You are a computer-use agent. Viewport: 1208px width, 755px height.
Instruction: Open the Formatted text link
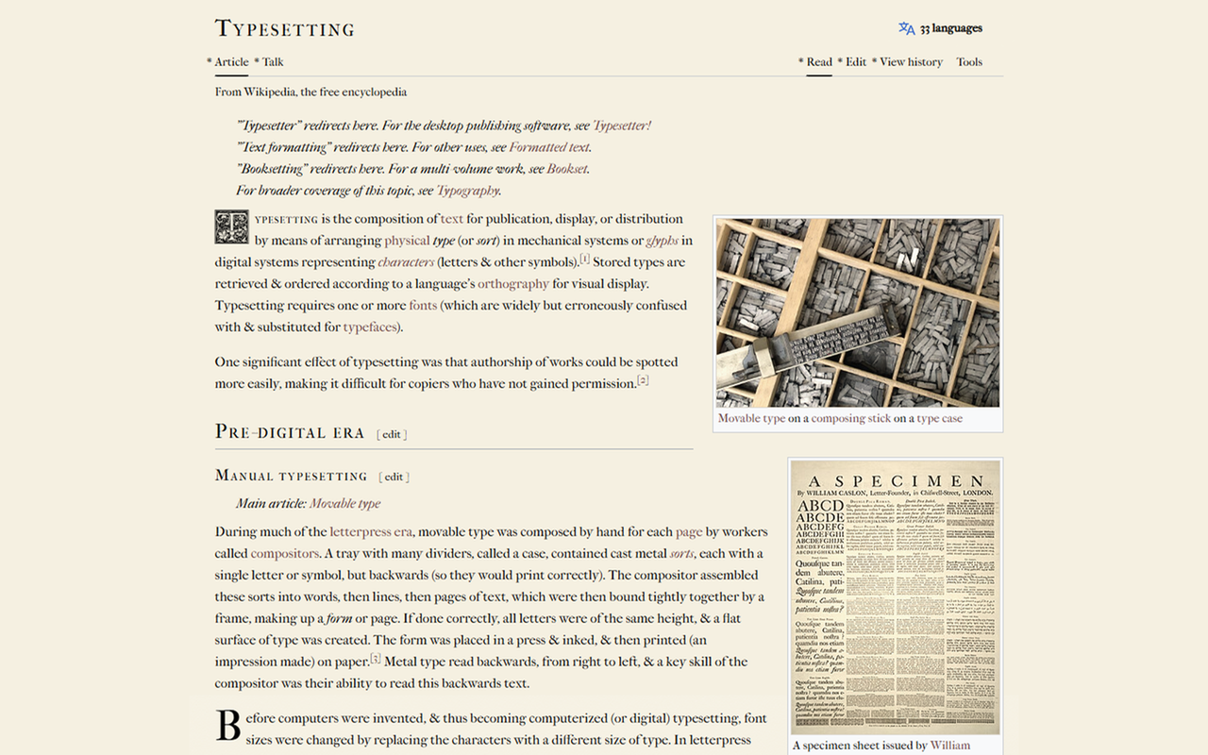[x=549, y=147]
